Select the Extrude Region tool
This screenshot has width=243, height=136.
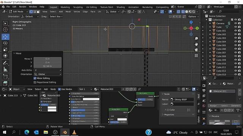tap(5, 83)
